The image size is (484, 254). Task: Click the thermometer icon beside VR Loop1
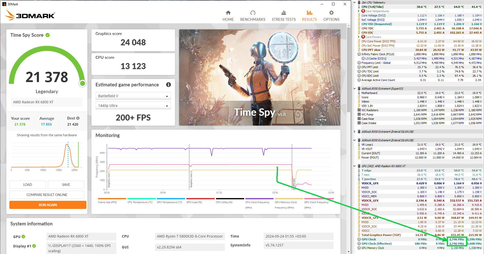tap(359, 145)
